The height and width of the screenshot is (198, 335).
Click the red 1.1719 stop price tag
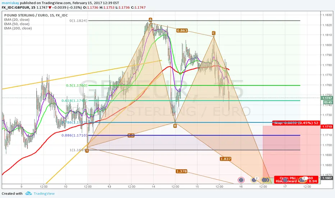327,126
